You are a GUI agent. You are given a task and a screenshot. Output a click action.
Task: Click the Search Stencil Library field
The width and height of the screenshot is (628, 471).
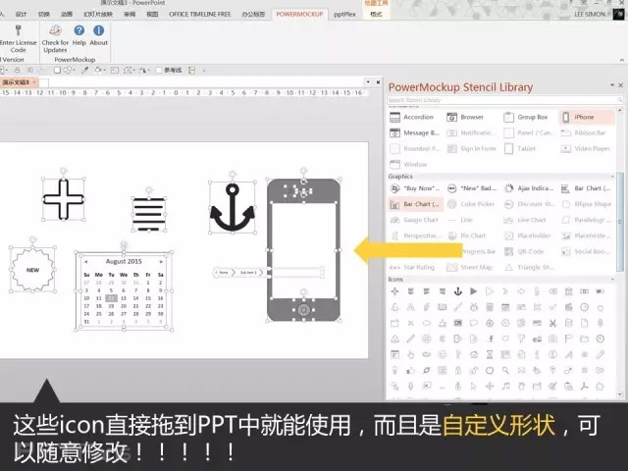[x=496, y=101]
